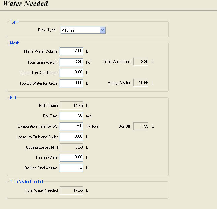
Task: Click the 'Grain Absorbtion' label
Action: pyautogui.click(x=117, y=62)
